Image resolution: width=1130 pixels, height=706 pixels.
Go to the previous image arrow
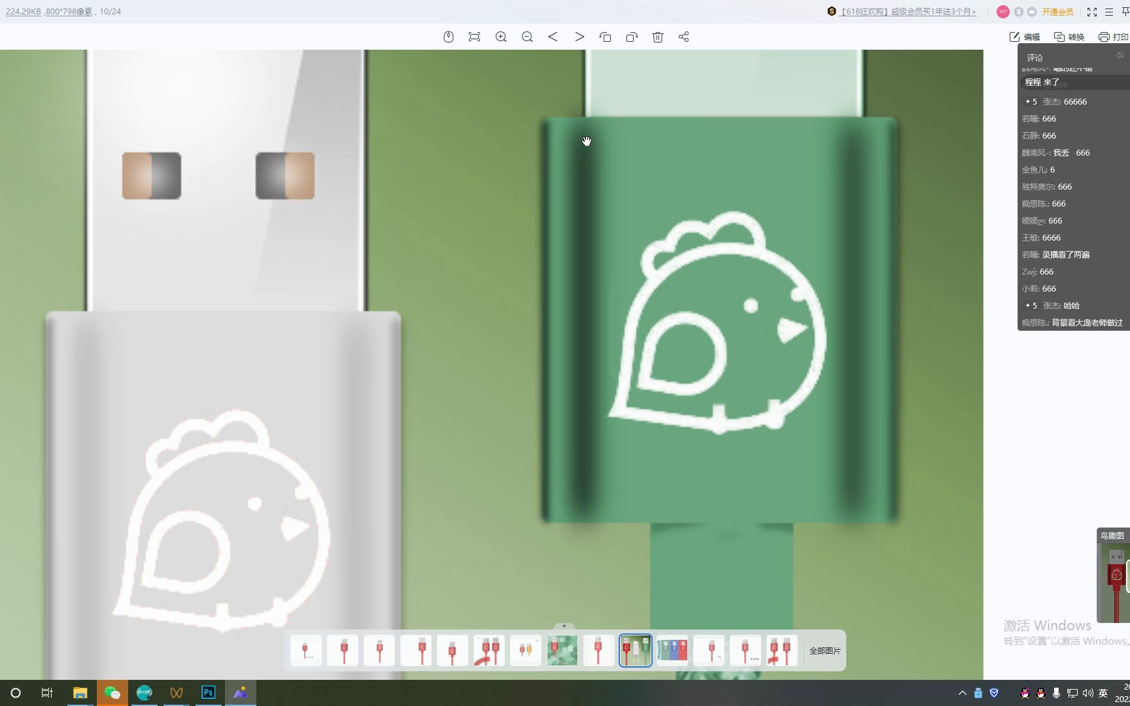553,37
